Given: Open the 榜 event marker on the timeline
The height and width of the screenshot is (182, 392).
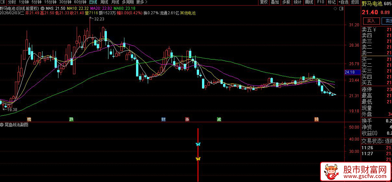Looking at the screenshot, I should click(29, 119).
